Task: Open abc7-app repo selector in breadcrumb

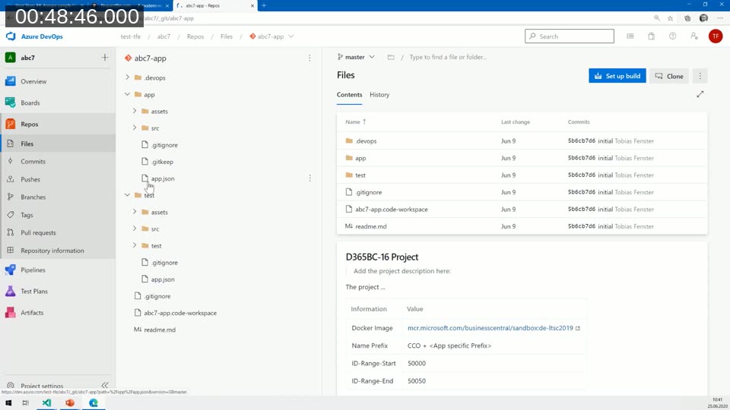Action: (271, 36)
